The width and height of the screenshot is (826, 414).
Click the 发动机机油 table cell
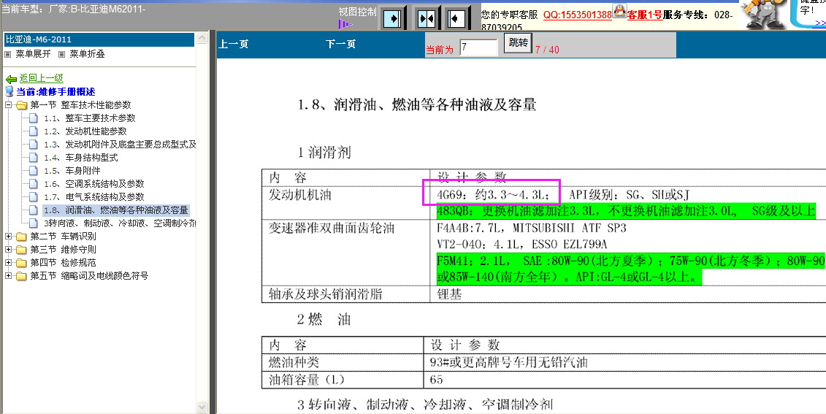(x=345, y=202)
